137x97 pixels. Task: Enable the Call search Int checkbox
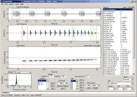[x=64, y=83]
